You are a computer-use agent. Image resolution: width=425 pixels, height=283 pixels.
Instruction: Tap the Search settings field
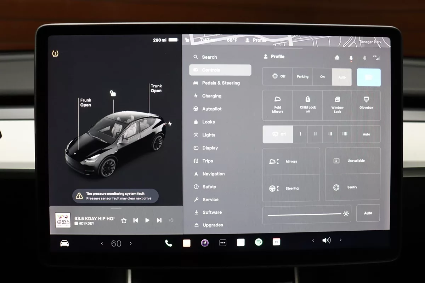tap(209, 57)
